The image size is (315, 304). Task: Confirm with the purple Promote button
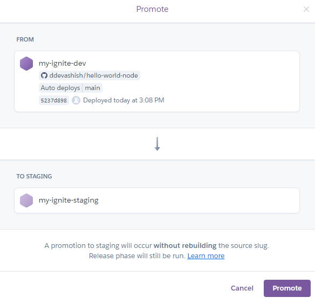coord(287,288)
